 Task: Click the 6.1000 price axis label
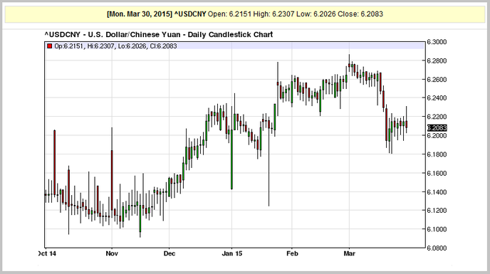(x=437, y=229)
